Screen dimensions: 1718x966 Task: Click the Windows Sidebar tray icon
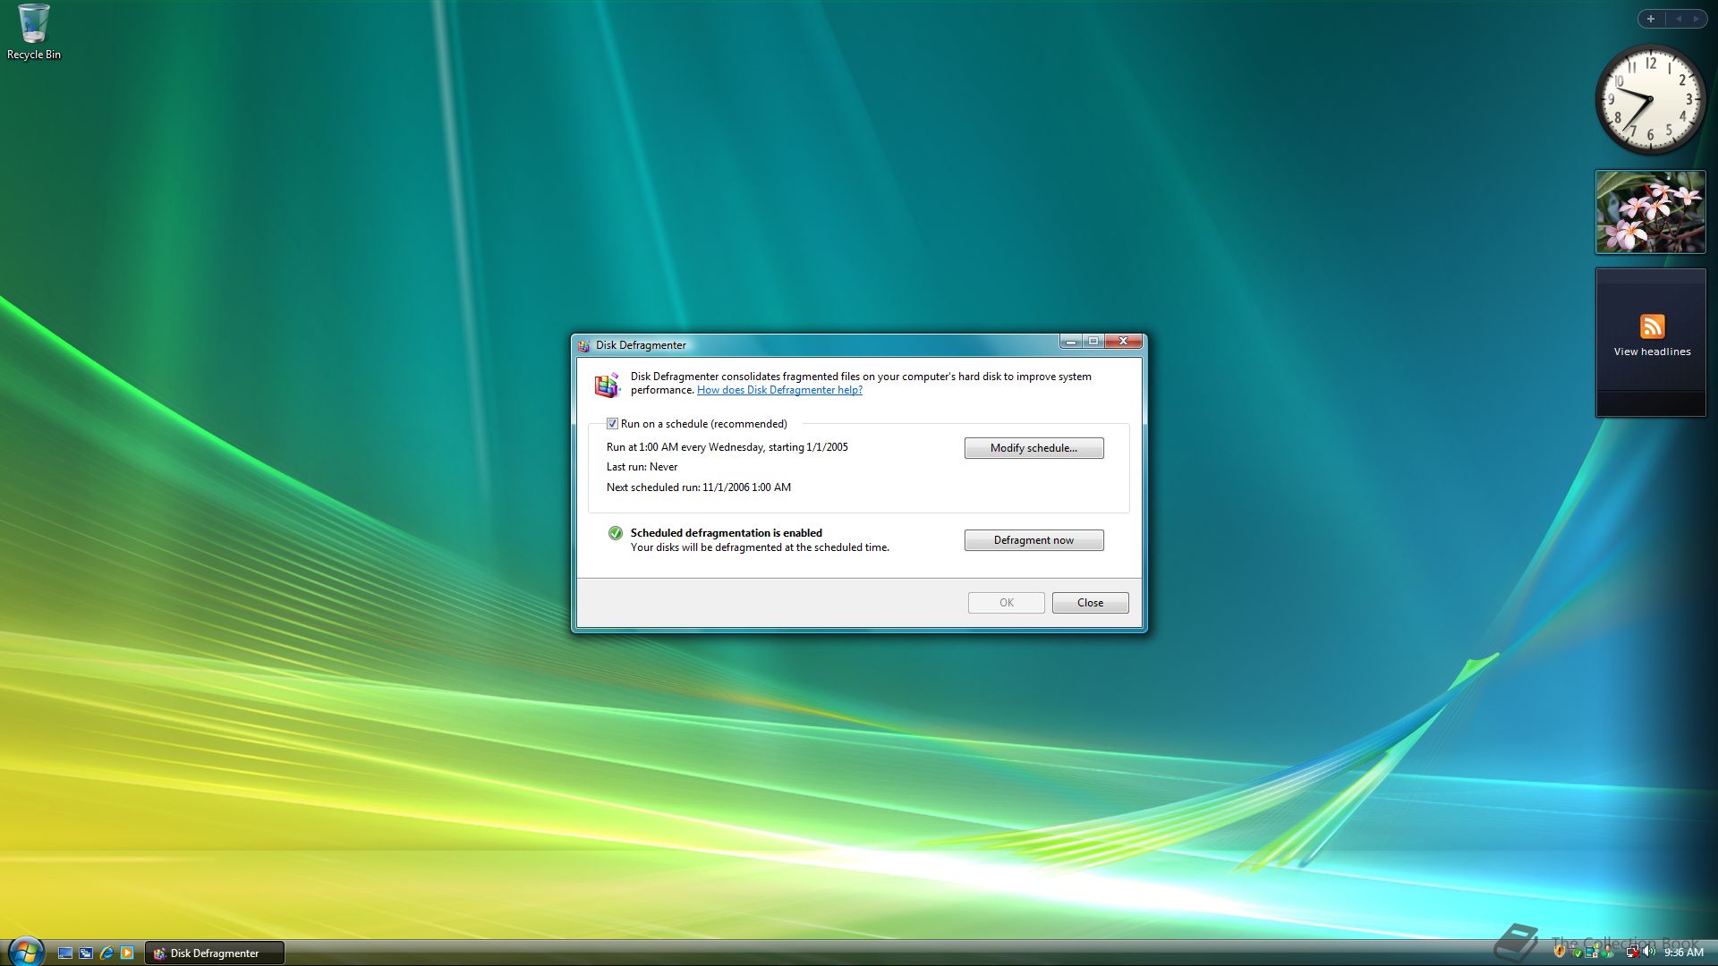1591,952
